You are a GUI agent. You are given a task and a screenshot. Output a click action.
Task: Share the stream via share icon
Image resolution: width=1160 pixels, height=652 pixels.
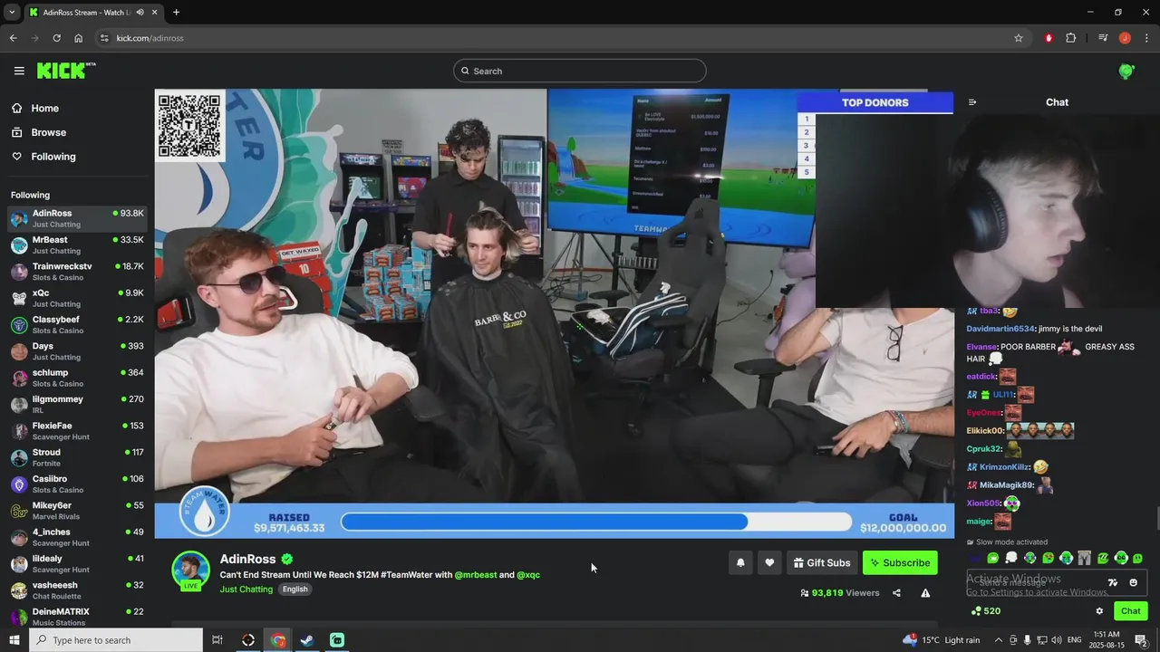[x=896, y=593]
